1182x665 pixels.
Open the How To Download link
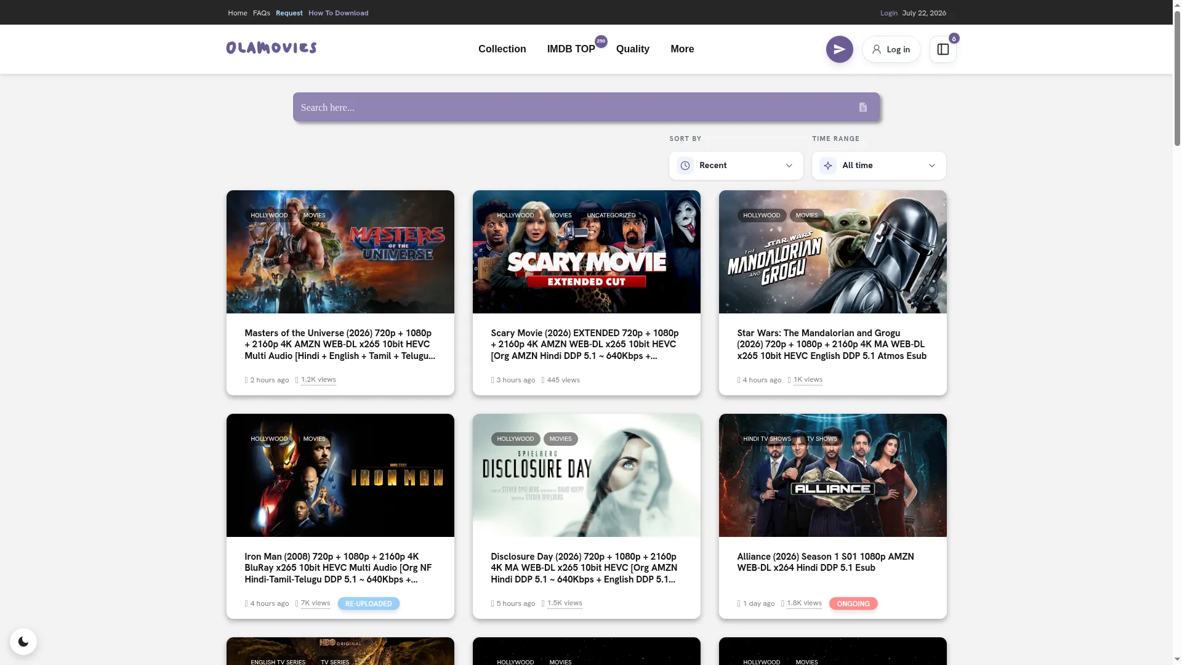pos(338,13)
